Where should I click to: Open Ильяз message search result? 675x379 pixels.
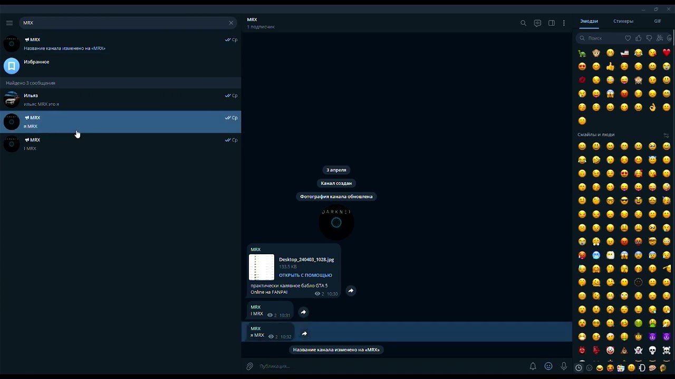click(x=120, y=99)
